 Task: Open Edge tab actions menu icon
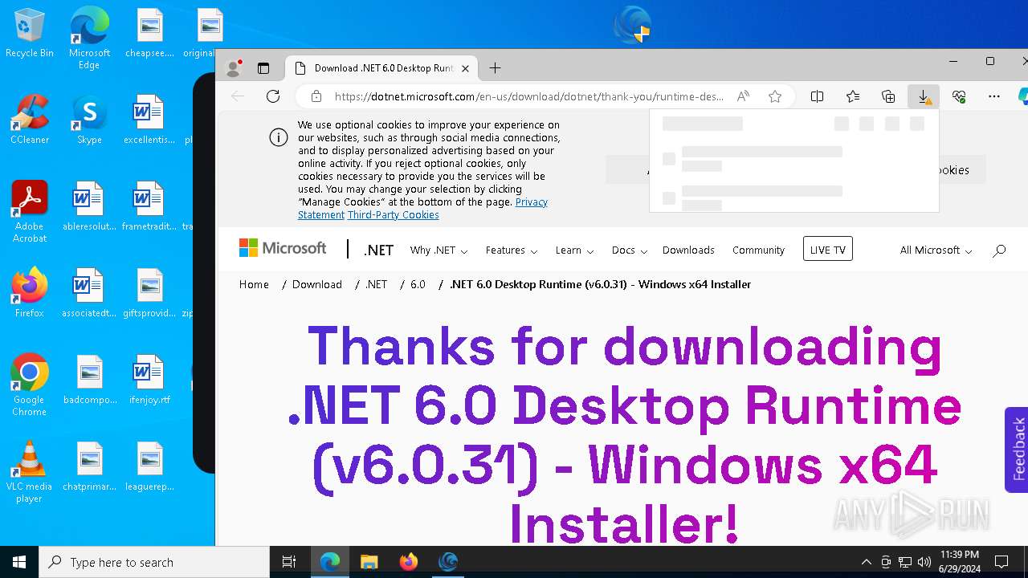click(263, 68)
